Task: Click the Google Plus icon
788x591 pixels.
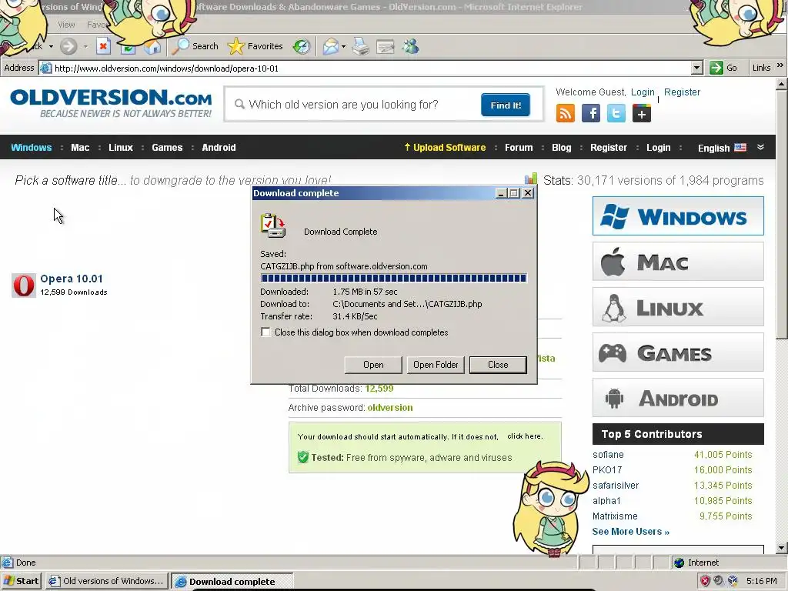Action: (641, 113)
